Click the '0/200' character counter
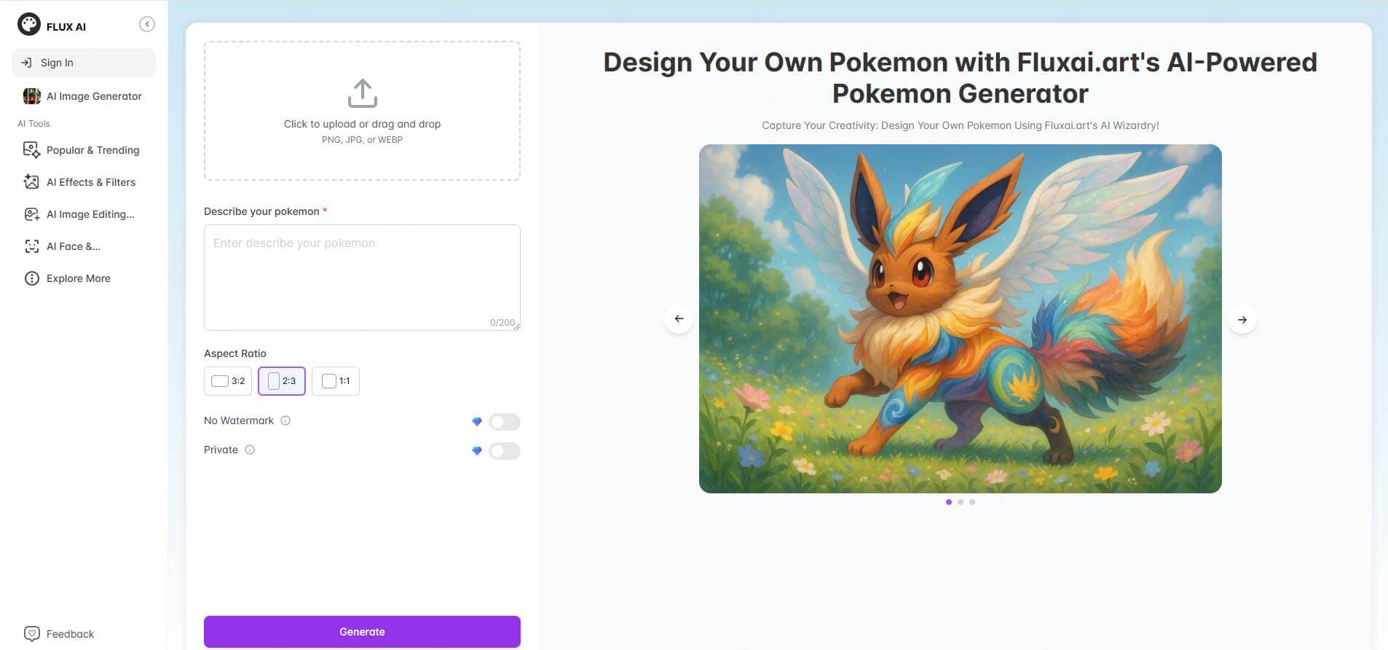The height and width of the screenshot is (650, 1388). [502, 322]
